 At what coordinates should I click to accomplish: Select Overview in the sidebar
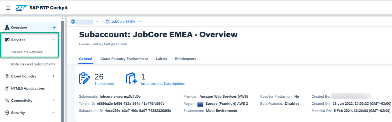(x=30, y=28)
